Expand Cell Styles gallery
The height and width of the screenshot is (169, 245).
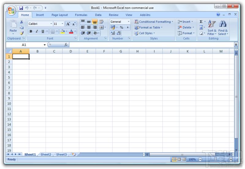(145, 33)
